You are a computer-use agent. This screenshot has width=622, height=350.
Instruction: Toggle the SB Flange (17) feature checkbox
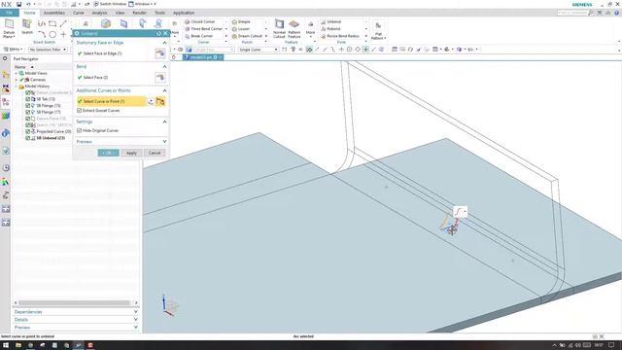point(28,112)
